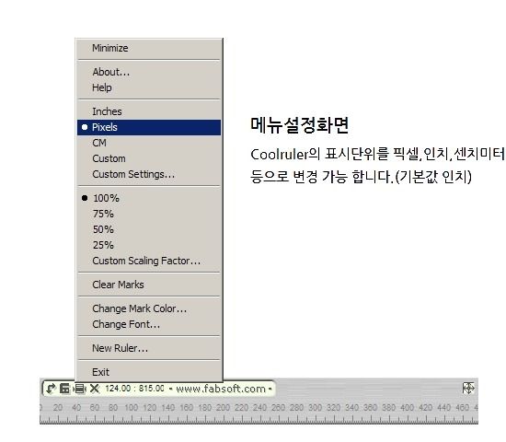The width and height of the screenshot is (506, 442).
Task: Click the 등으로 변경 가능 합니다 text line
Action: pyautogui.click(x=362, y=177)
